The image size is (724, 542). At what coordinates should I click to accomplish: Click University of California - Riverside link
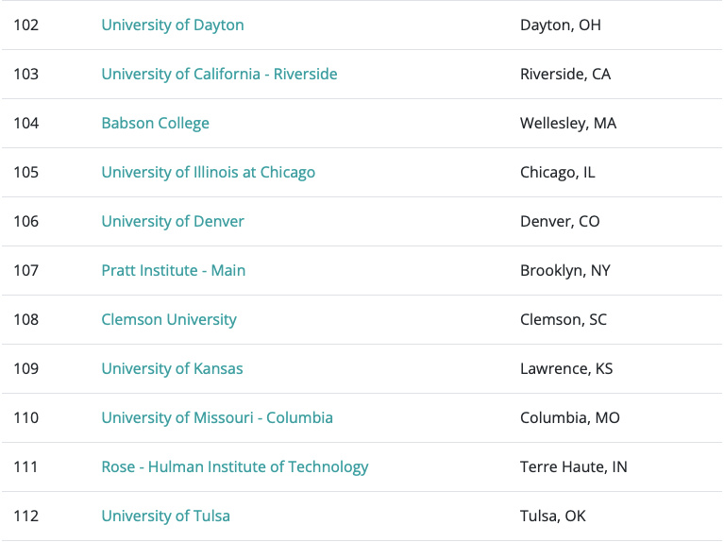[219, 75]
